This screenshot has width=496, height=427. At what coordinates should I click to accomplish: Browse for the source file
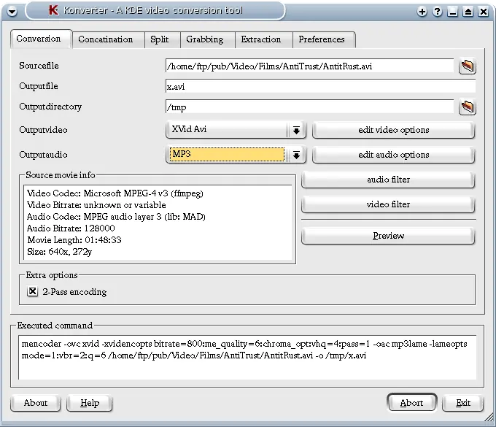468,66
